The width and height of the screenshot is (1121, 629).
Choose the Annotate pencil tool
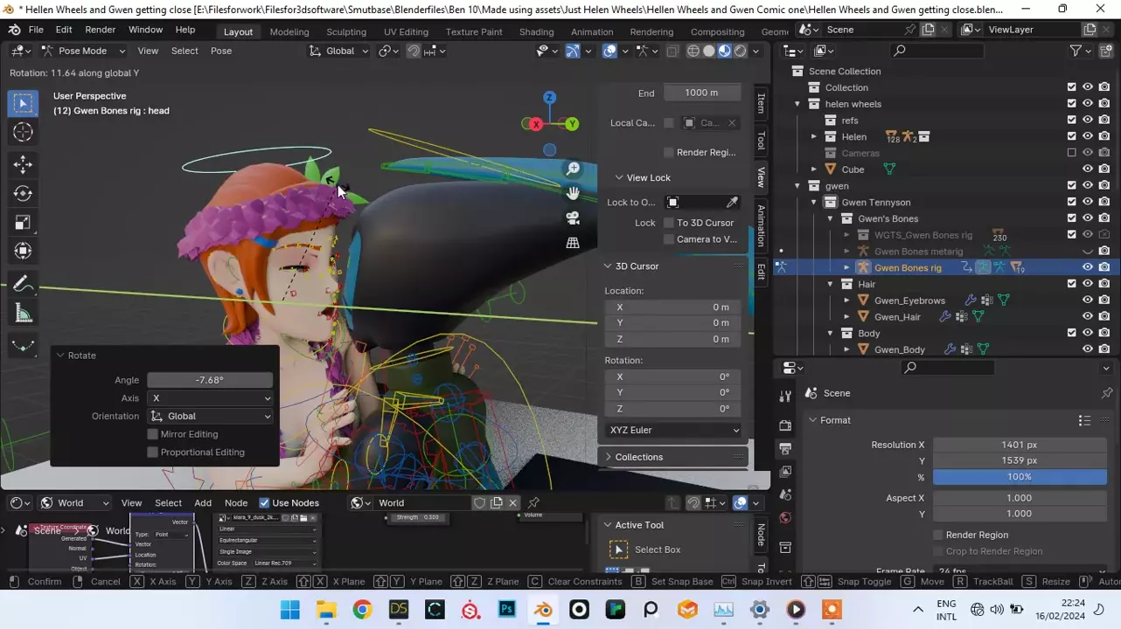23,284
